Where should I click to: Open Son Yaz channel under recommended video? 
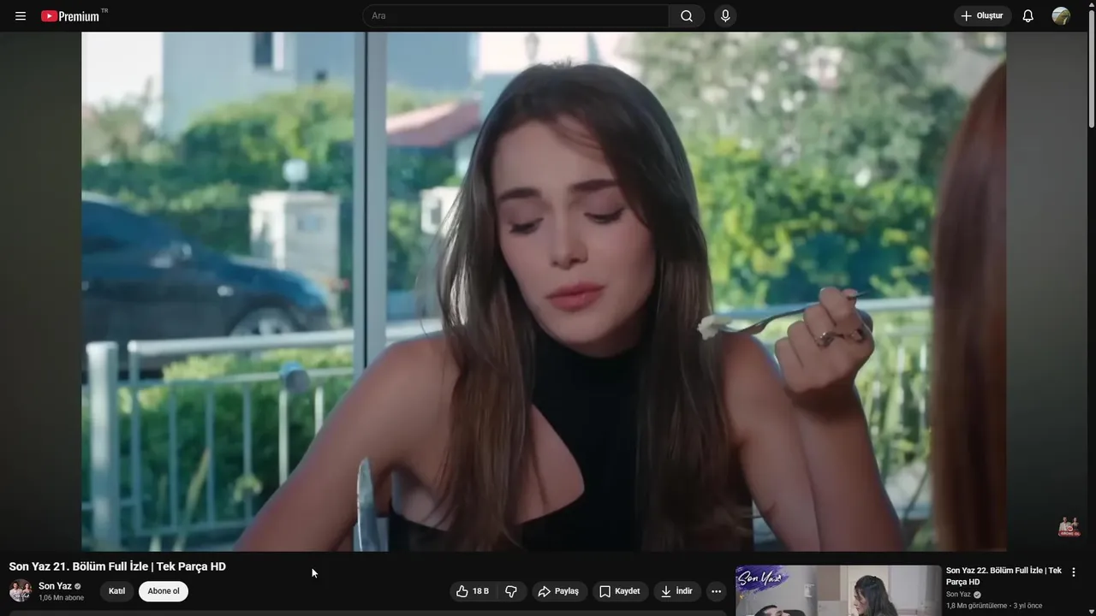pyautogui.click(x=958, y=595)
